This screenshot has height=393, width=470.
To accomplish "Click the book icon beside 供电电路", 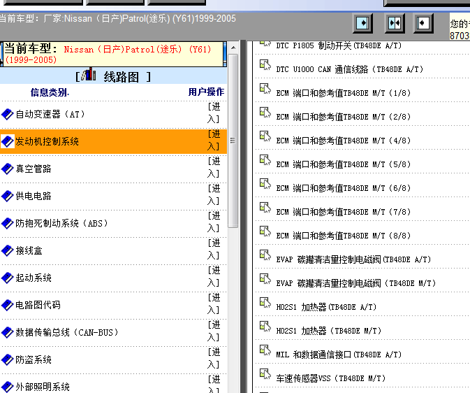I will coord(8,196).
